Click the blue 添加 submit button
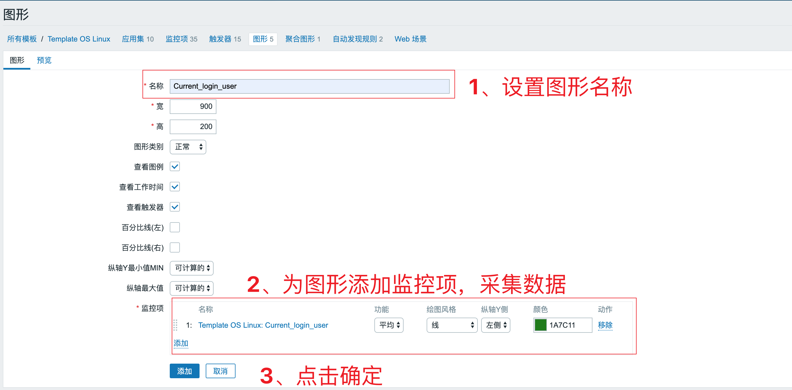This screenshot has height=390, width=792. coord(184,371)
